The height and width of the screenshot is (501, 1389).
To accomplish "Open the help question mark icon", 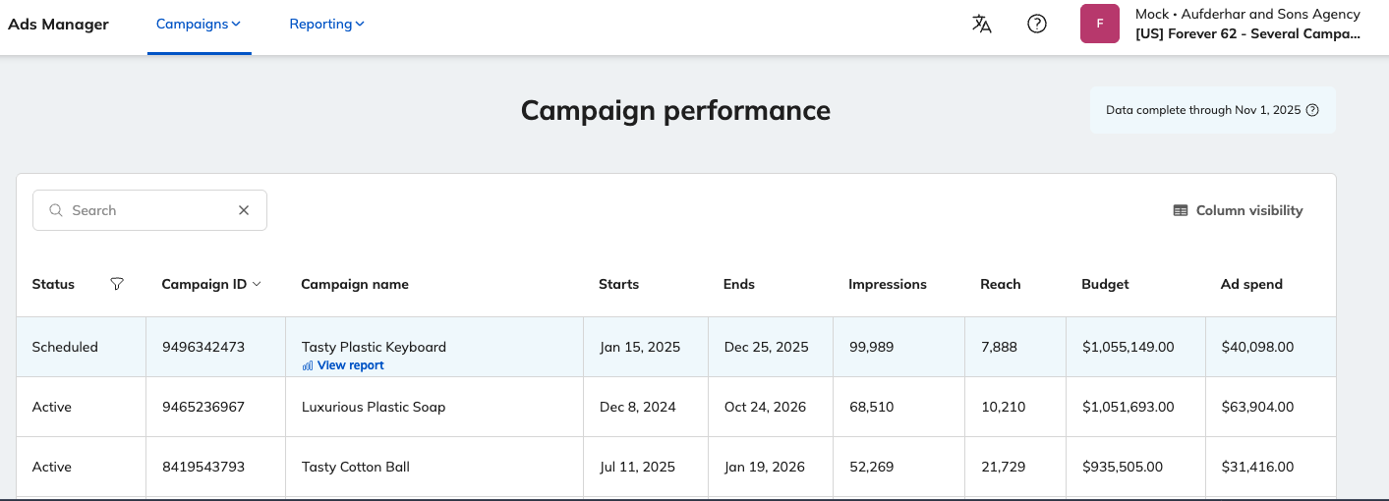I will coord(1036,24).
